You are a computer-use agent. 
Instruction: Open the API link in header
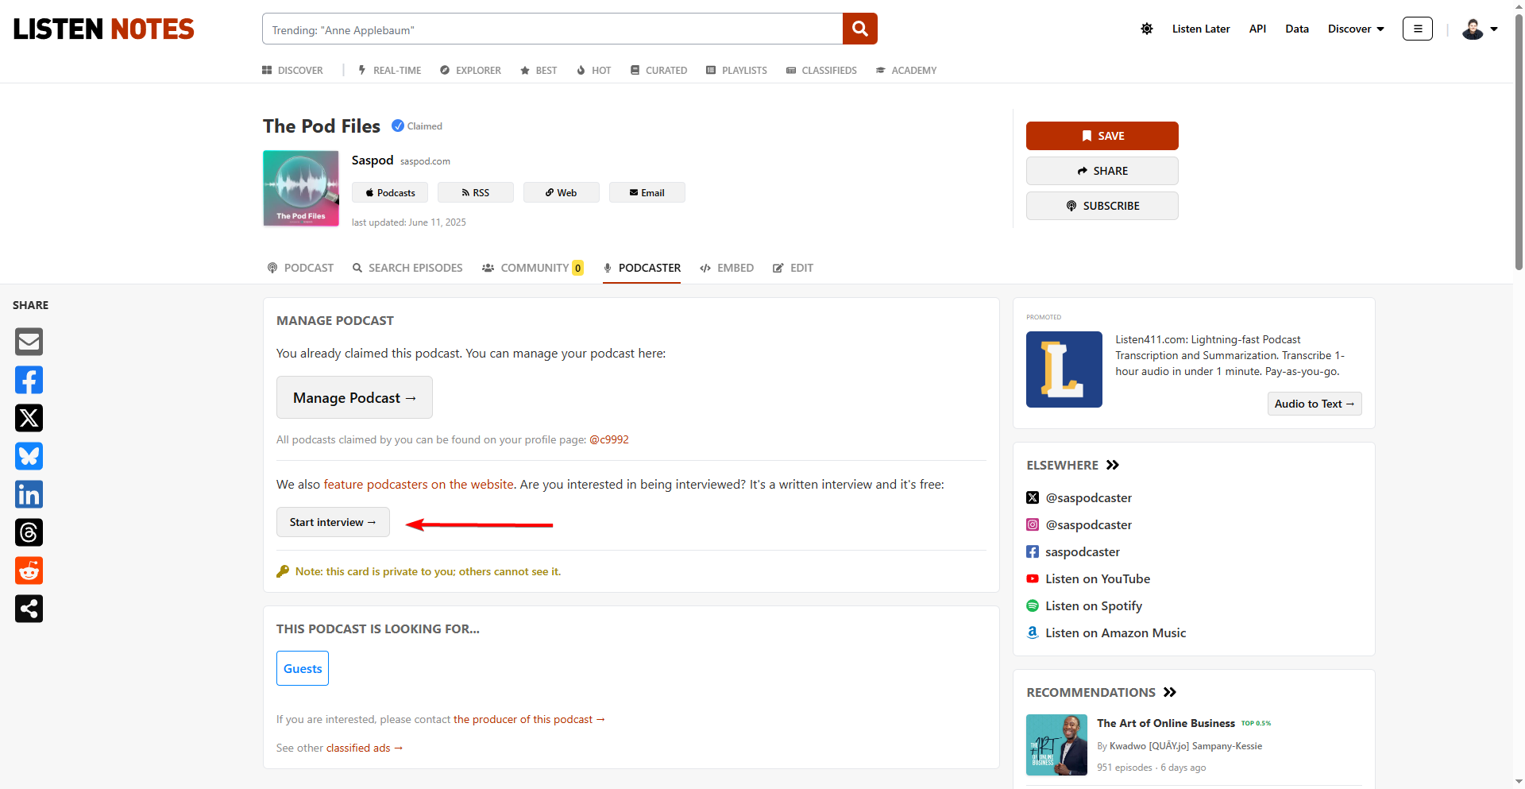click(1257, 29)
